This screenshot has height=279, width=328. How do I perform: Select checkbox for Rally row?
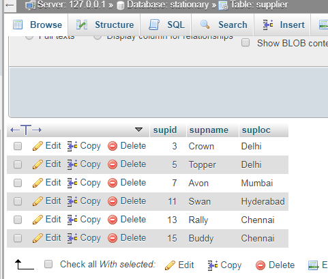click(x=18, y=220)
